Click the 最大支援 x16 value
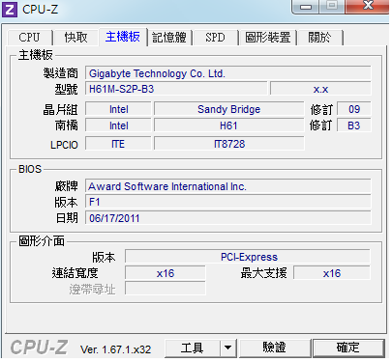Image resolution: width=392 pixels, height=362 pixels. click(x=332, y=273)
